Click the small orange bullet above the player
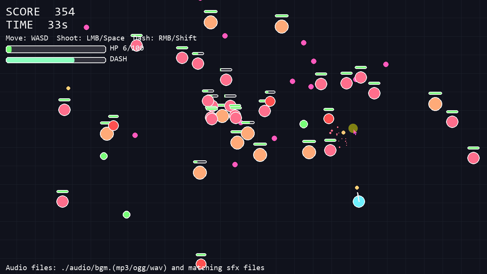The height and width of the screenshot is (274, 487). 357,188
